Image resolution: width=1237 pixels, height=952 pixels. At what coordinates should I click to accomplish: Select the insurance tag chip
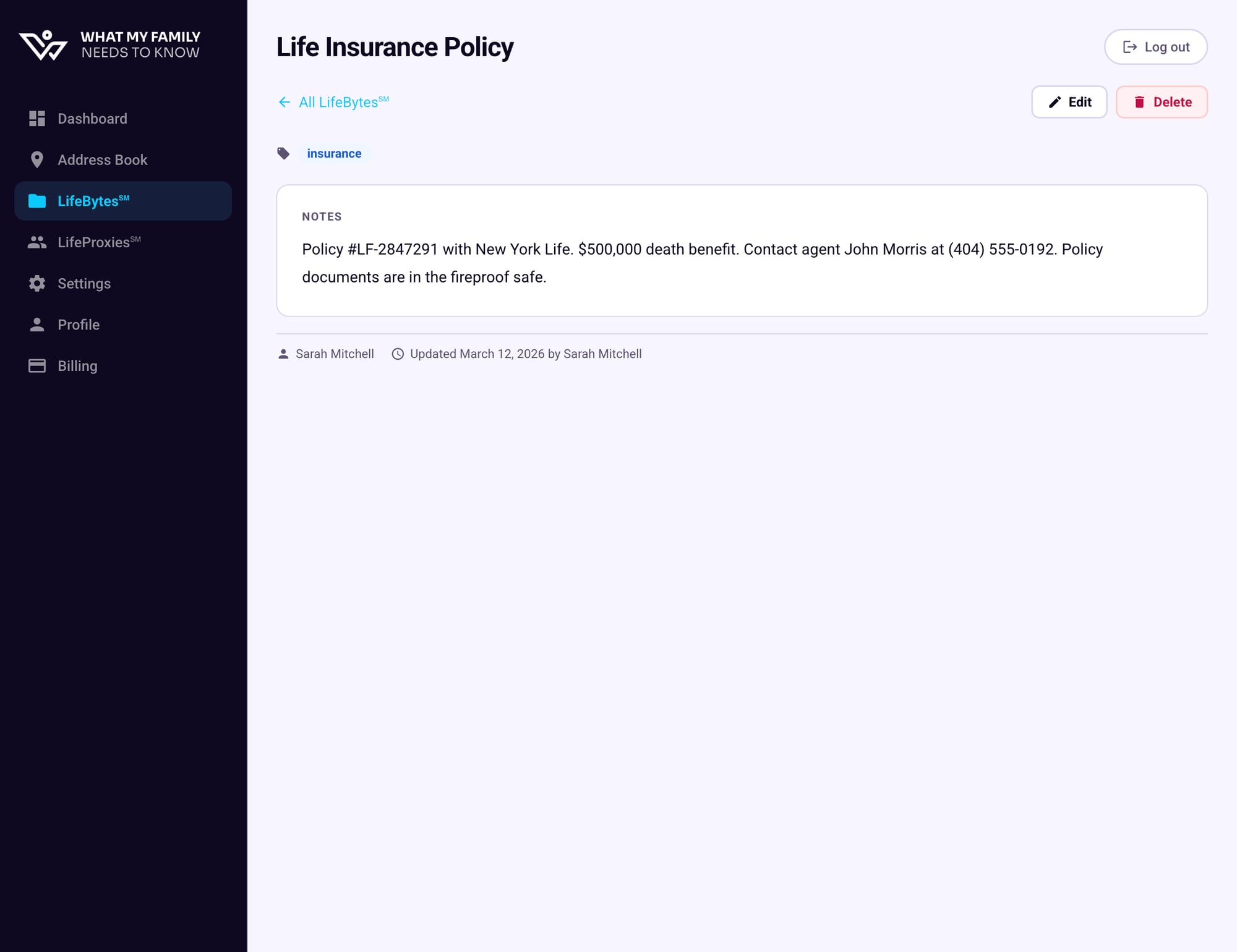[335, 153]
